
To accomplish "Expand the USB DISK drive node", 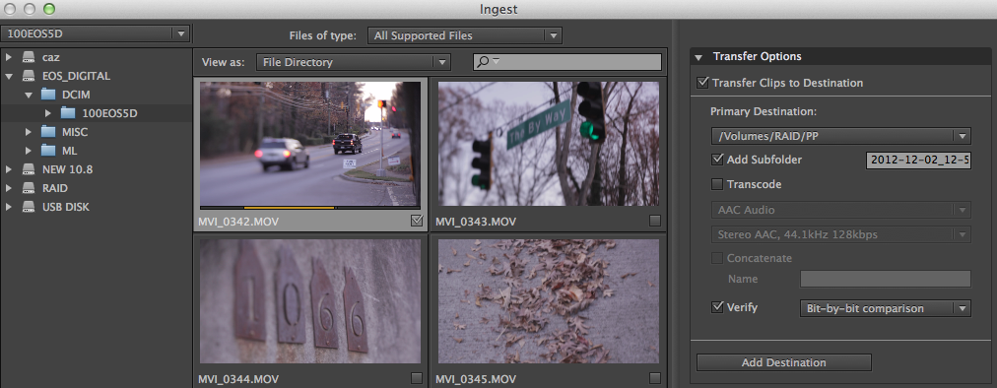I will click(x=8, y=208).
